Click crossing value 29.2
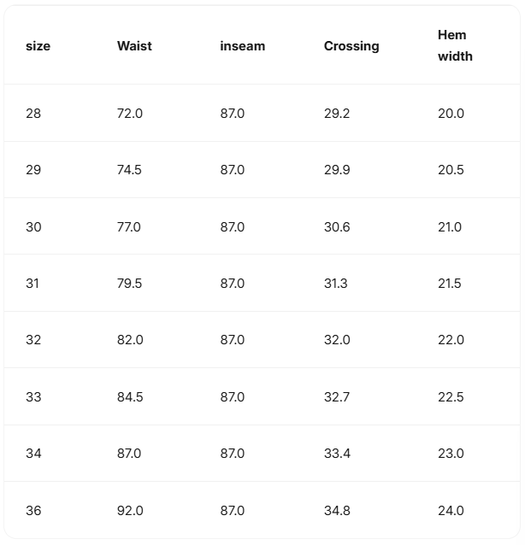The image size is (525, 545). (x=336, y=114)
